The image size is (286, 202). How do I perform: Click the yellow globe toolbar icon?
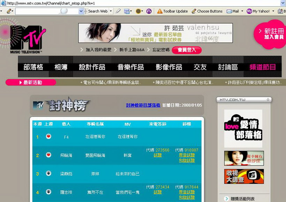[138, 11]
